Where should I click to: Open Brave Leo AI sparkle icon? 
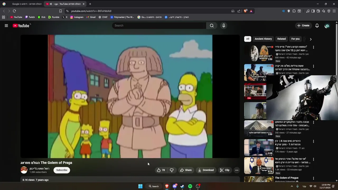(x=323, y=11)
